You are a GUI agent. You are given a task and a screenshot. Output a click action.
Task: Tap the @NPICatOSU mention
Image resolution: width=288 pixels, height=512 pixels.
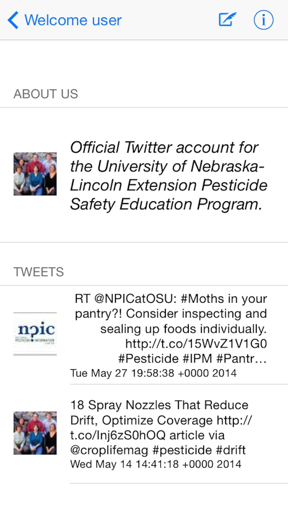[x=135, y=299]
